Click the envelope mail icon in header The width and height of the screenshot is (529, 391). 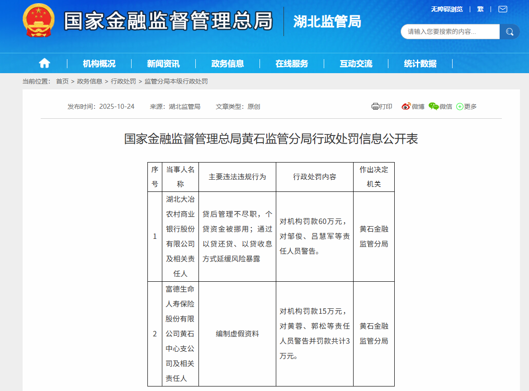pos(502,9)
